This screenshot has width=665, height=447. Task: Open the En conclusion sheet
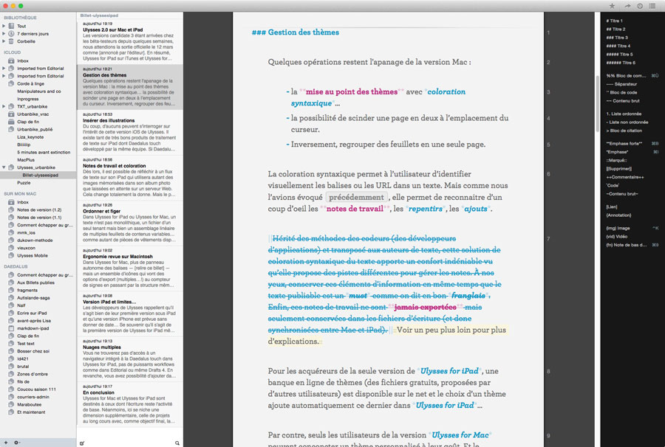130,403
